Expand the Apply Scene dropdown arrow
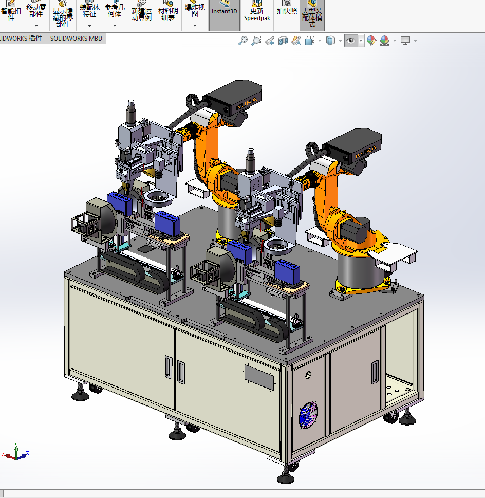The width and height of the screenshot is (485, 498). click(x=395, y=41)
